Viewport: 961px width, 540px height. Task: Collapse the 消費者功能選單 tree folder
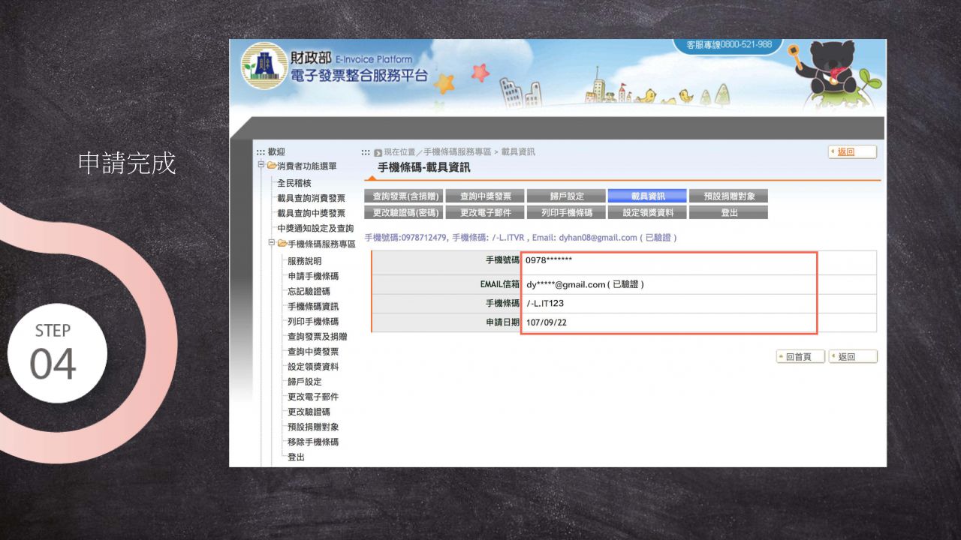261,166
